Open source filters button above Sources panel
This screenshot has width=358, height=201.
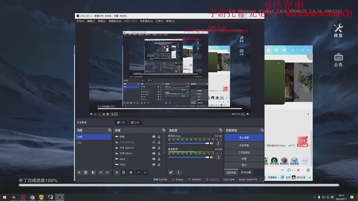[x=135, y=122]
